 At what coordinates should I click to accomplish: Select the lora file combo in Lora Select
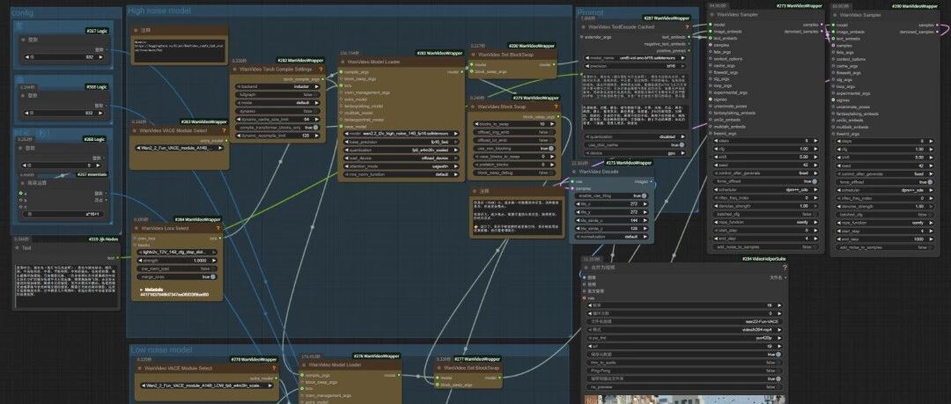tap(178, 252)
